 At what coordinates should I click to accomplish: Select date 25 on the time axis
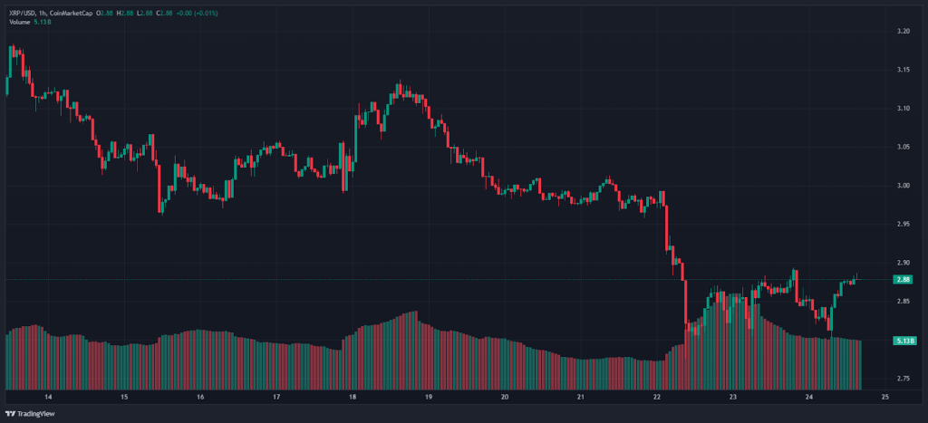884,397
